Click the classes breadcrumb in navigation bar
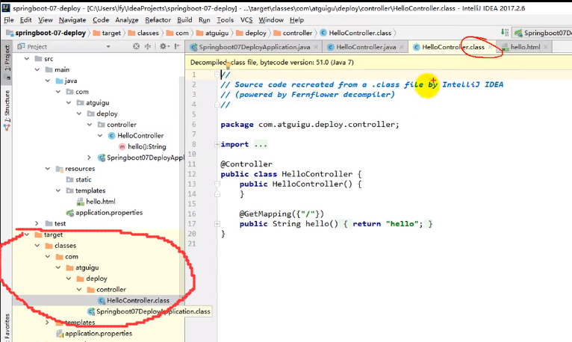The image size is (572, 342). coord(143,33)
